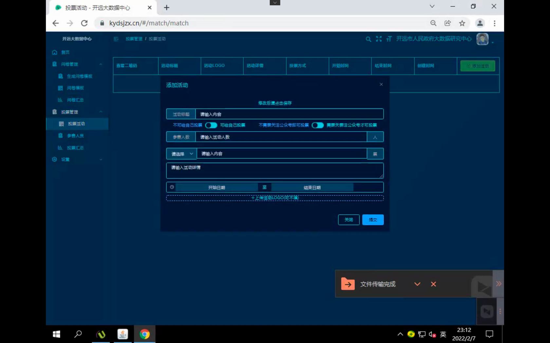Click 活动标题 input field
Image resolution: width=550 pixels, height=343 pixels.
(289, 114)
